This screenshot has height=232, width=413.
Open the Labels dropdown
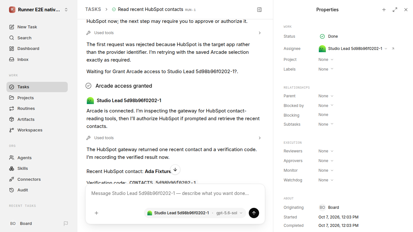[x=326, y=69]
